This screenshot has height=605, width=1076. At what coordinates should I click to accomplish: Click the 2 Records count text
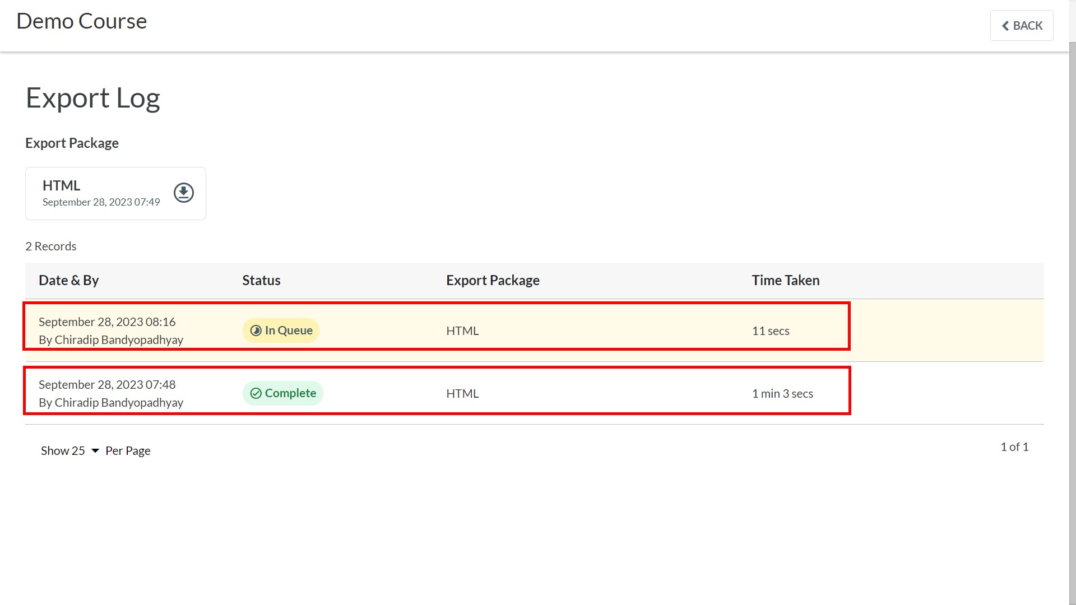(x=50, y=246)
